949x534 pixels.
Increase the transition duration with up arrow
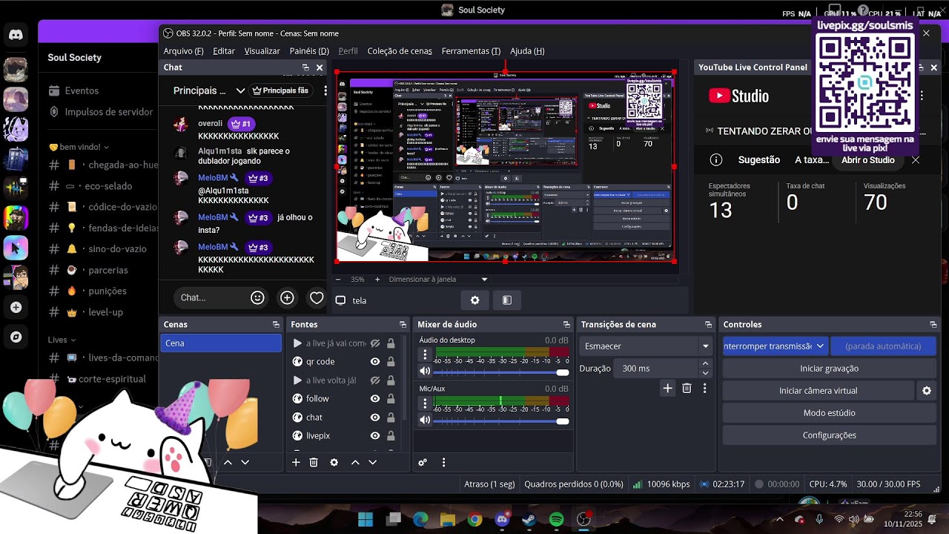point(705,364)
